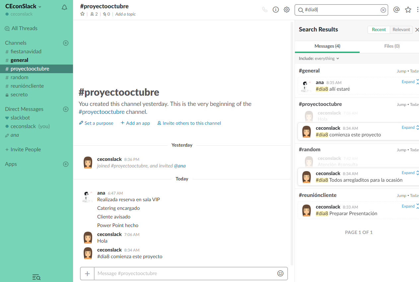This screenshot has width=419, height=282.
Task: Sort search results by Relevant
Action: point(401,29)
